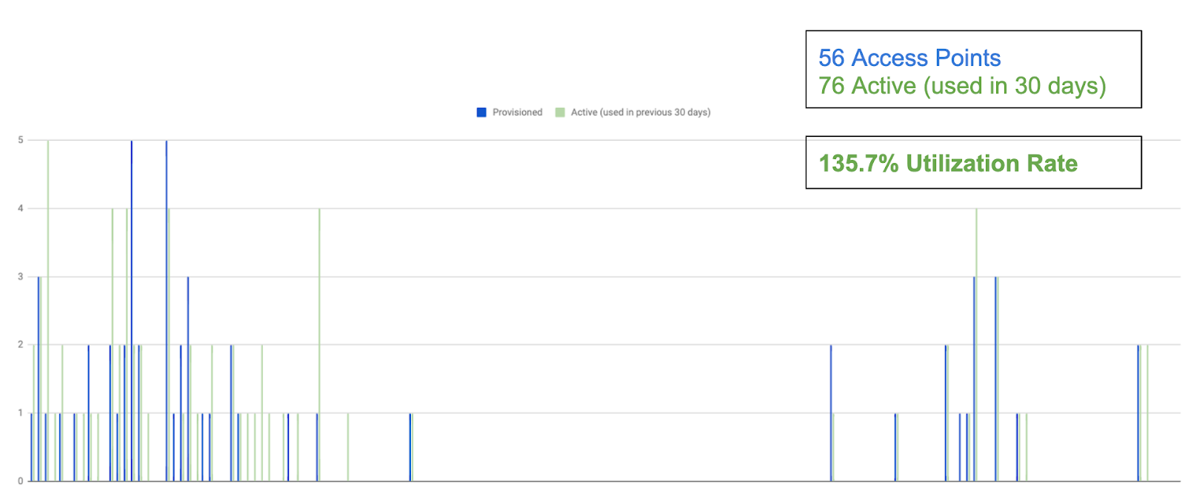Click the y-axis label 4
Viewport: 1185px width, 485px height.
click(21, 209)
